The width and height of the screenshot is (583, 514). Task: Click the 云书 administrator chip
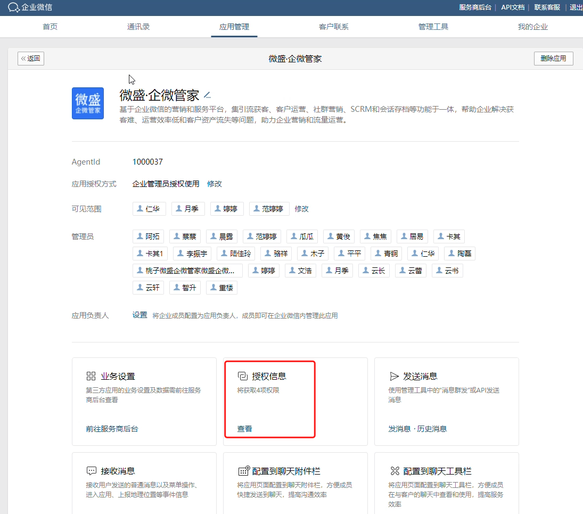[447, 271]
